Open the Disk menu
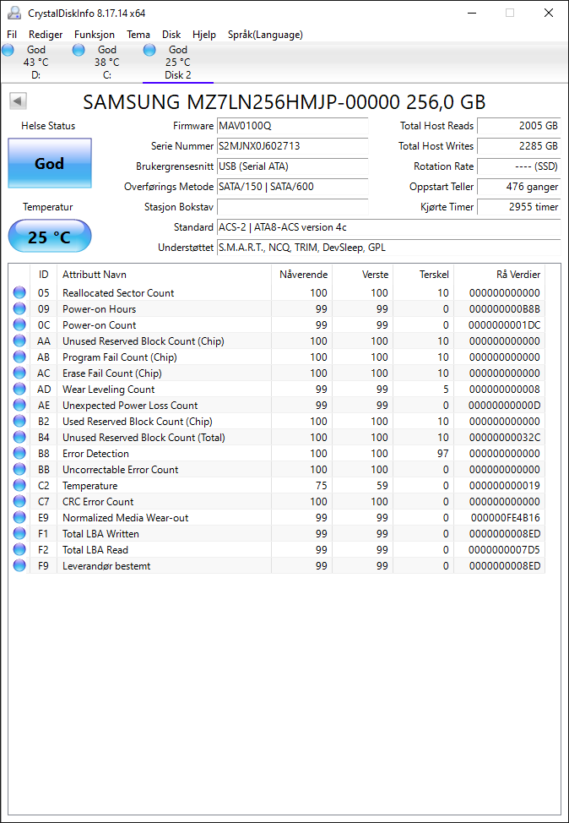This screenshot has height=823, width=569. pos(171,35)
